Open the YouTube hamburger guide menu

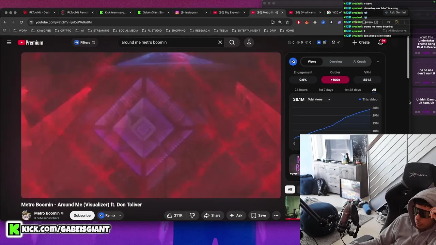click(x=9, y=43)
